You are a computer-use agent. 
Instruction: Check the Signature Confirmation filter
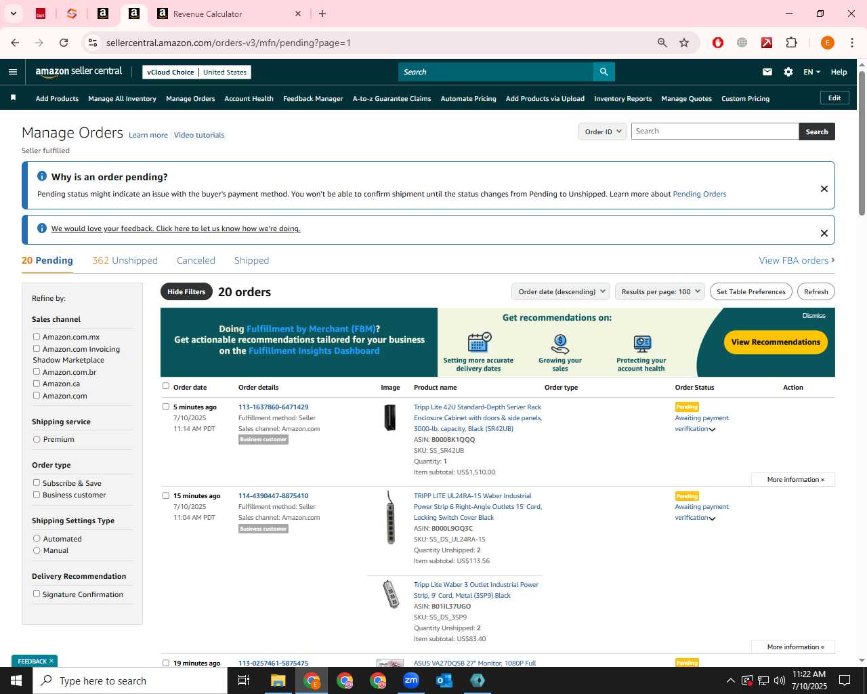(37, 594)
